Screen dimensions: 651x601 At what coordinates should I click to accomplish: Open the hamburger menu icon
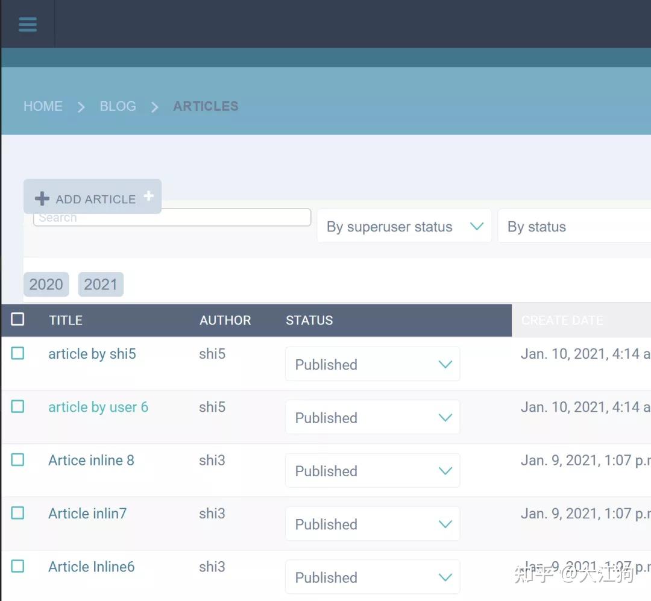pyautogui.click(x=28, y=25)
